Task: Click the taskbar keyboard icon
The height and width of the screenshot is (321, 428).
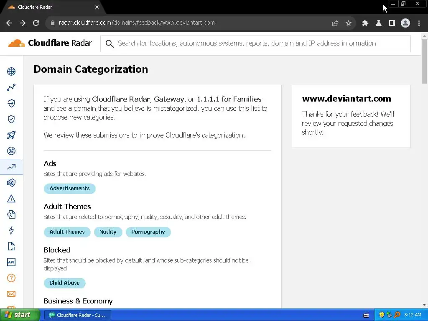Action: point(366,315)
